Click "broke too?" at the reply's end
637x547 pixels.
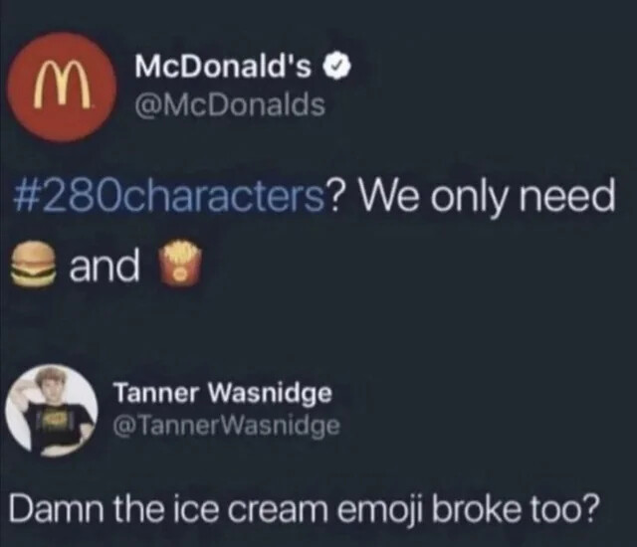point(515,507)
